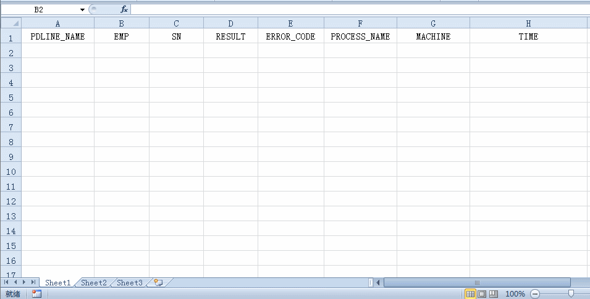This screenshot has width=590, height=299.
Task: Click the zoom slider handle
Action: pyautogui.click(x=571, y=294)
